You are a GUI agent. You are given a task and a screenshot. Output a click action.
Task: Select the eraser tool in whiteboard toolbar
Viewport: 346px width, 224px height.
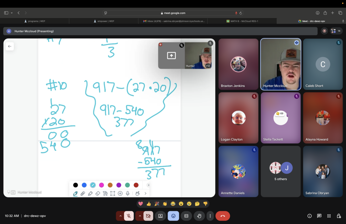98,194
